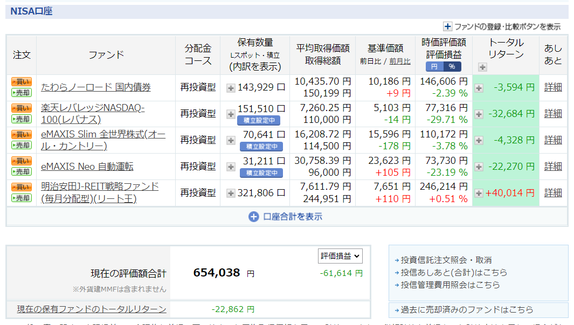
Task: Open 詳細 link for eMAXIS Slim 全世界株式 row
Action: tap(553, 140)
